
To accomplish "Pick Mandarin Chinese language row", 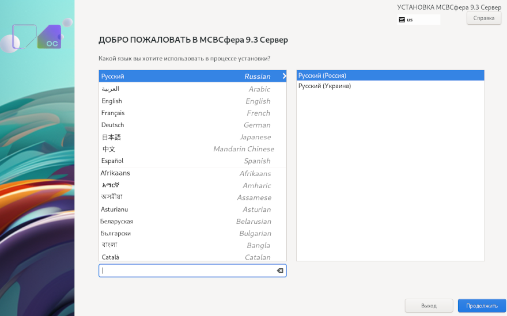I will (192, 149).
